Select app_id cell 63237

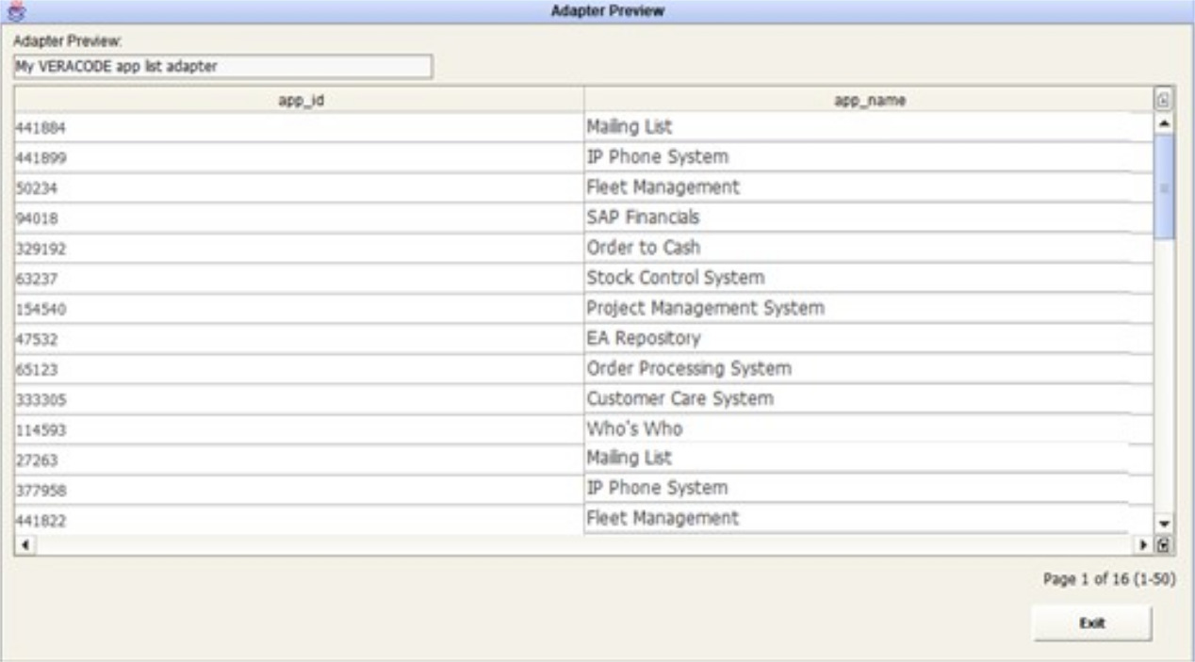pos(299,278)
